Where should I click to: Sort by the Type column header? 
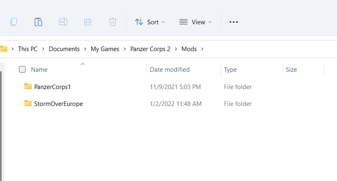[231, 70]
